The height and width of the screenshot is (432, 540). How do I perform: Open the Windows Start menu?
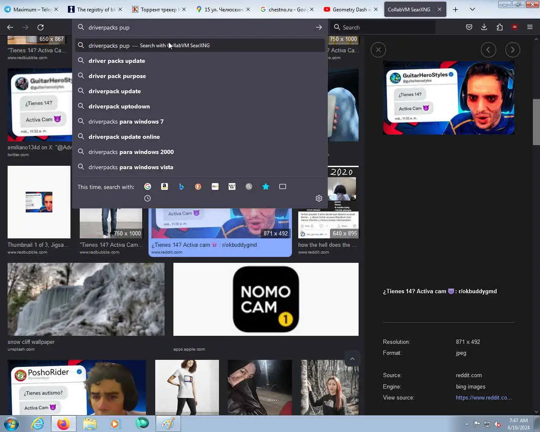11,424
